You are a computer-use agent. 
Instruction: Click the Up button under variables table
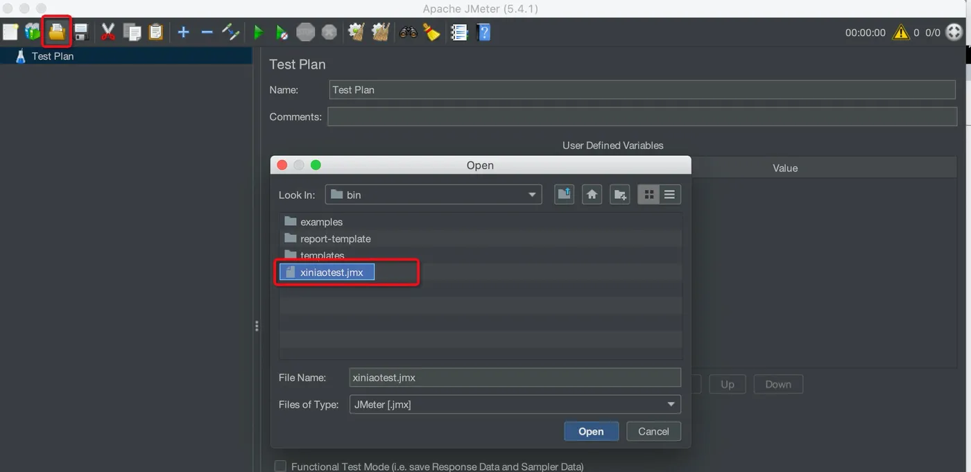[727, 384]
